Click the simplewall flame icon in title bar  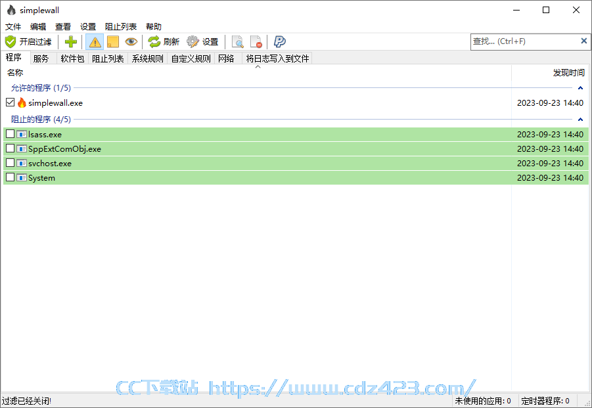(x=11, y=11)
